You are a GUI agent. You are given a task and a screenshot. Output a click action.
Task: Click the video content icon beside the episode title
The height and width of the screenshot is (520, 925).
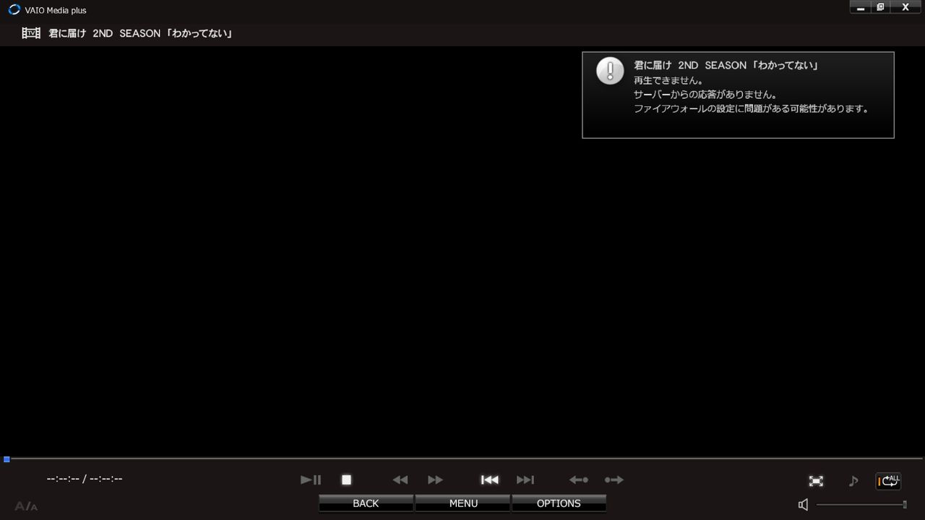click(30, 33)
